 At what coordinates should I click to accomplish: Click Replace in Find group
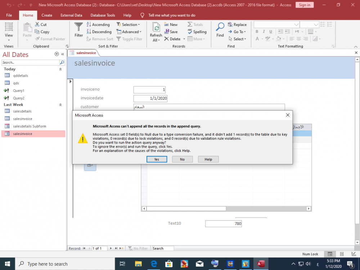237,24
